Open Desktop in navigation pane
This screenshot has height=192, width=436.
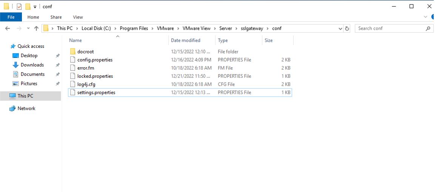(x=29, y=56)
